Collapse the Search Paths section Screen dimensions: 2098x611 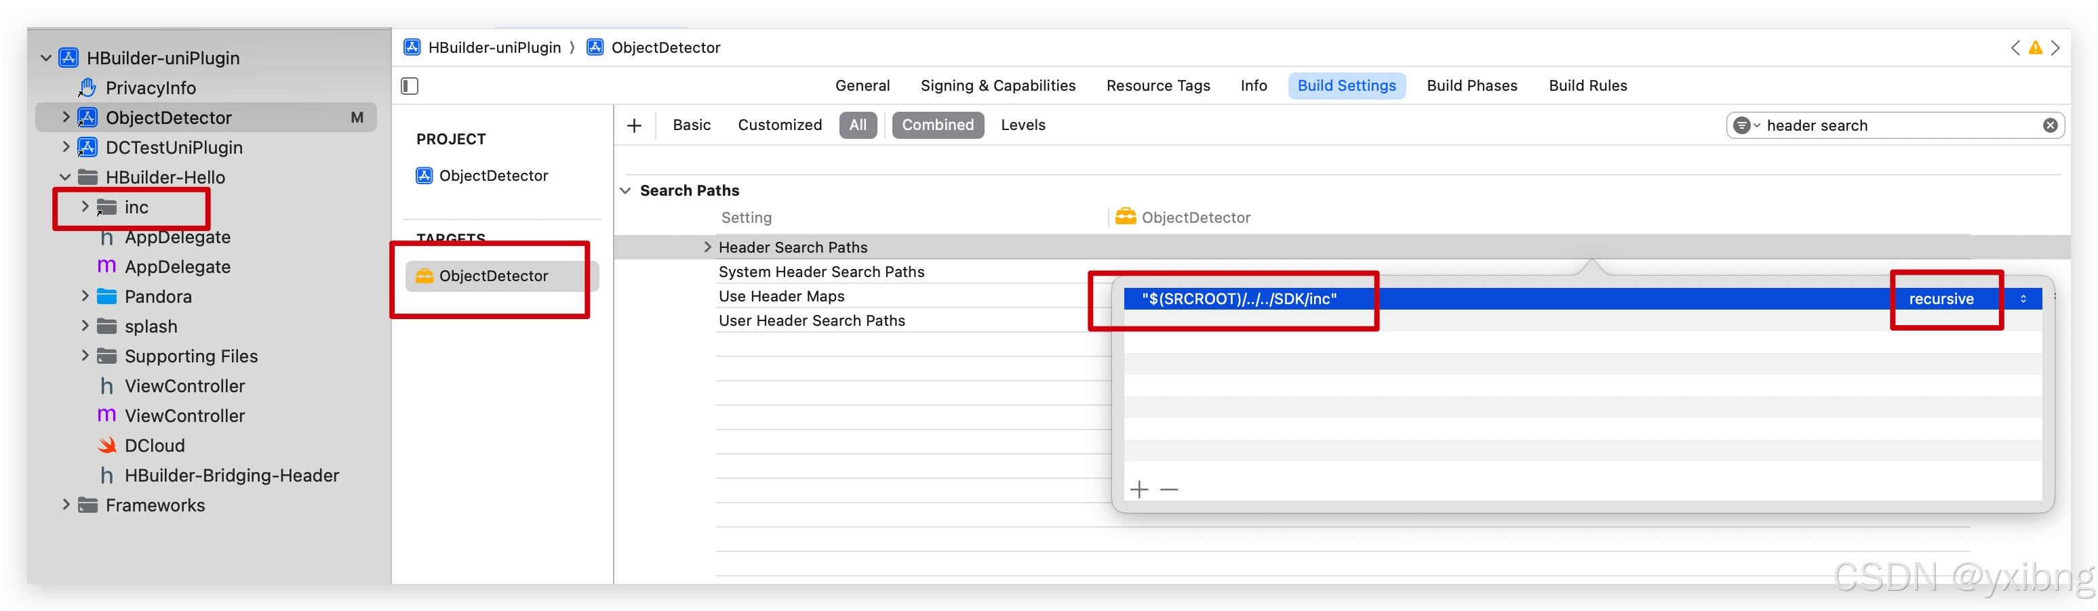click(625, 190)
